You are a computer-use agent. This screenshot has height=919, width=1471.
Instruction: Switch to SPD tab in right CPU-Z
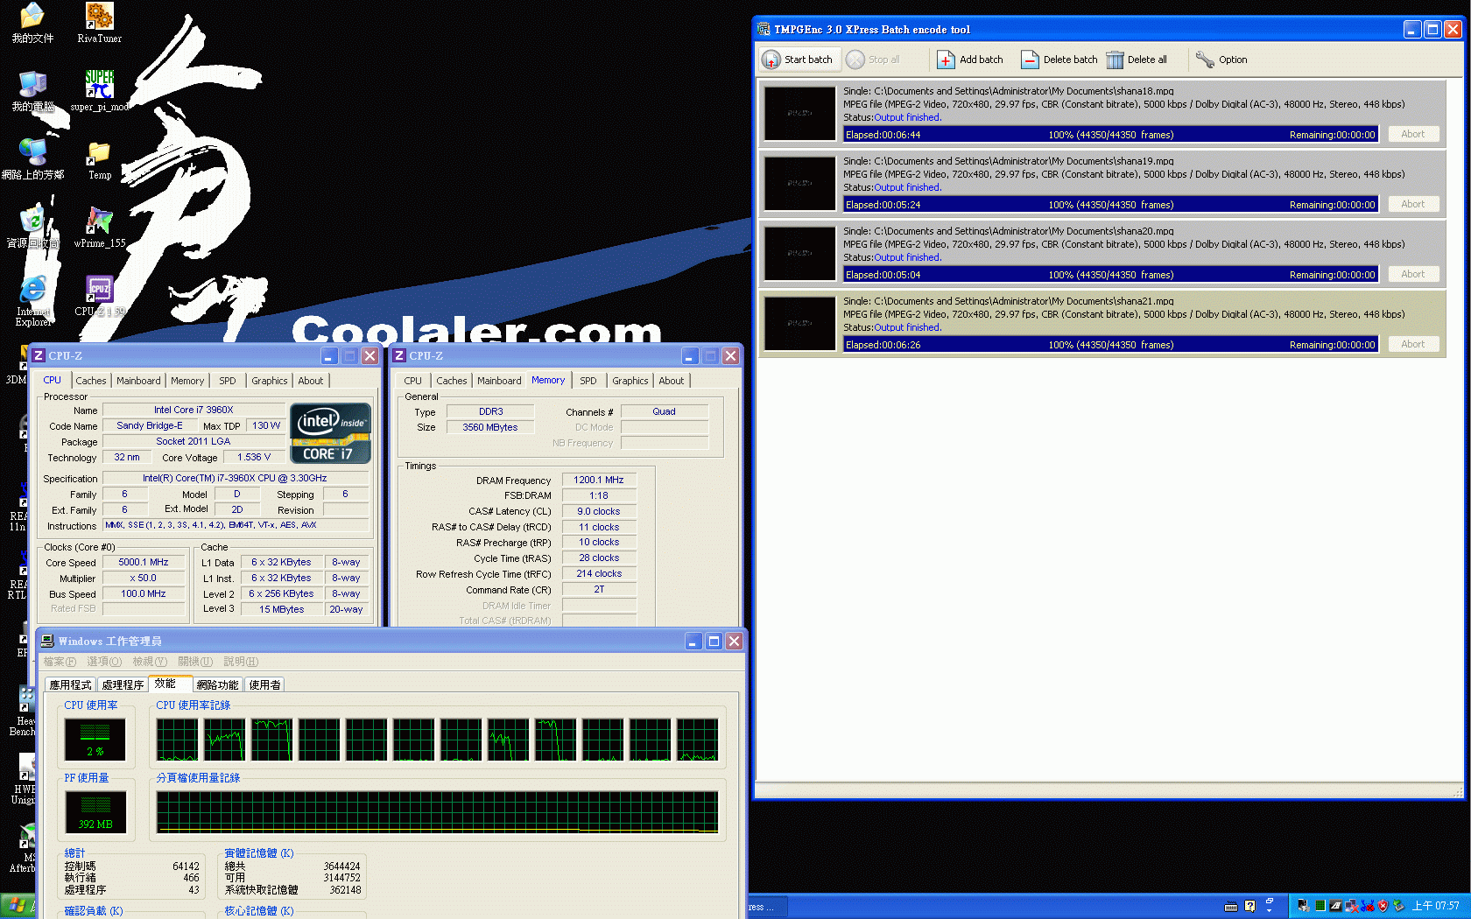(x=588, y=381)
